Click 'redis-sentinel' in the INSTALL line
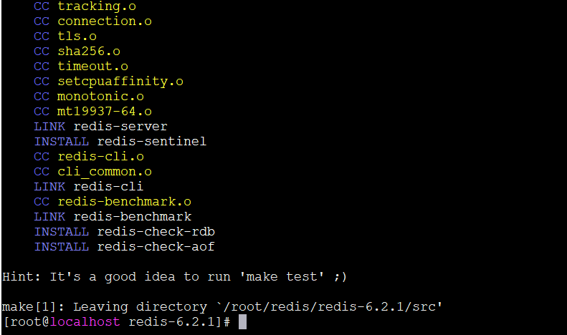The image size is (567, 335). pyautogui.click(x=152, y=141)
